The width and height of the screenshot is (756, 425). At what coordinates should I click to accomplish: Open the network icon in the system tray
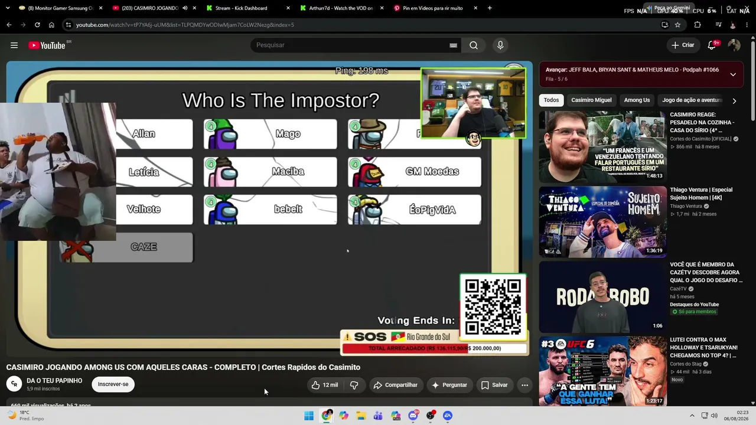point(705,416)
